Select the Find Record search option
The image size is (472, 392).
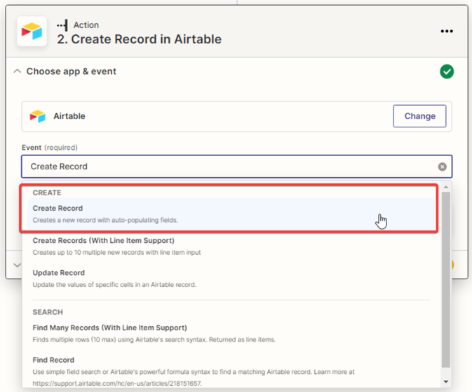point(53,360)
